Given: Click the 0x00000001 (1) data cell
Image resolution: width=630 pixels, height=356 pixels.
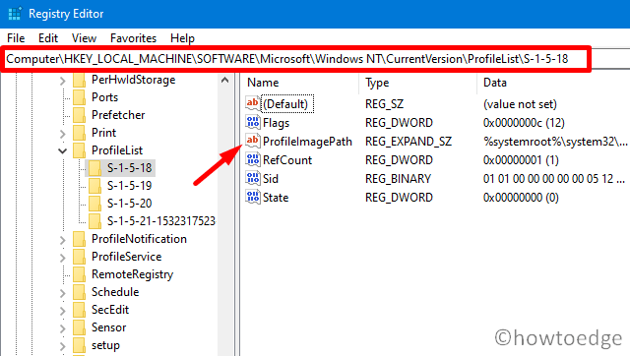Looking at the screenshot, I should click(521, 160).
